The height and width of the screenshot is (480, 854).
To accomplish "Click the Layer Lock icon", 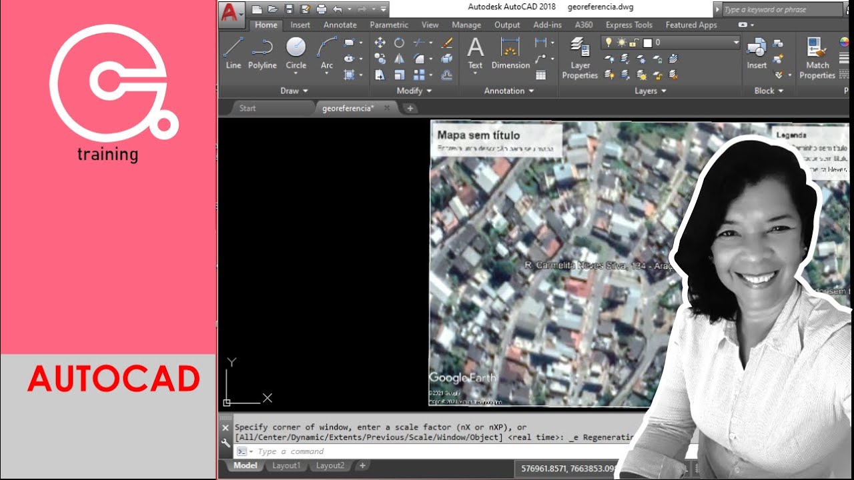I will pyautogui.click(x=657, y=59).
